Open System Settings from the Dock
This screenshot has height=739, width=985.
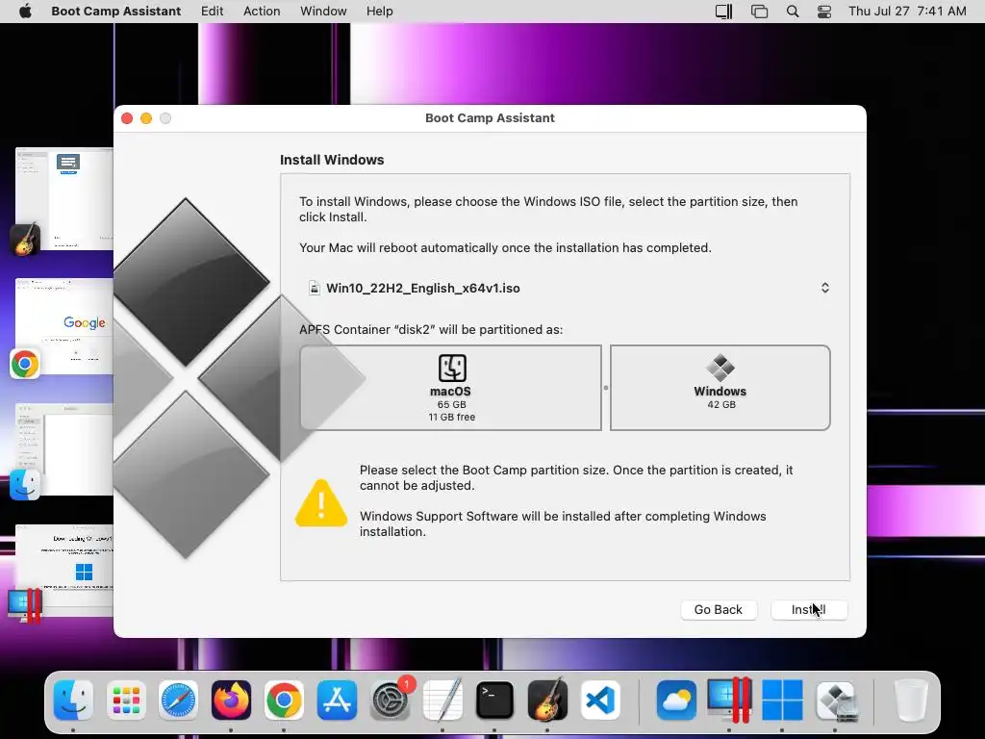[x=390, y=700]
